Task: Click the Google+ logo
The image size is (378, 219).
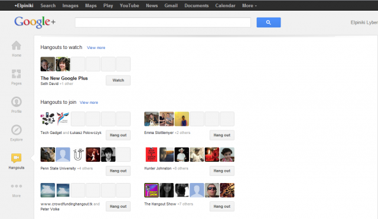Action: click(35, 22)
